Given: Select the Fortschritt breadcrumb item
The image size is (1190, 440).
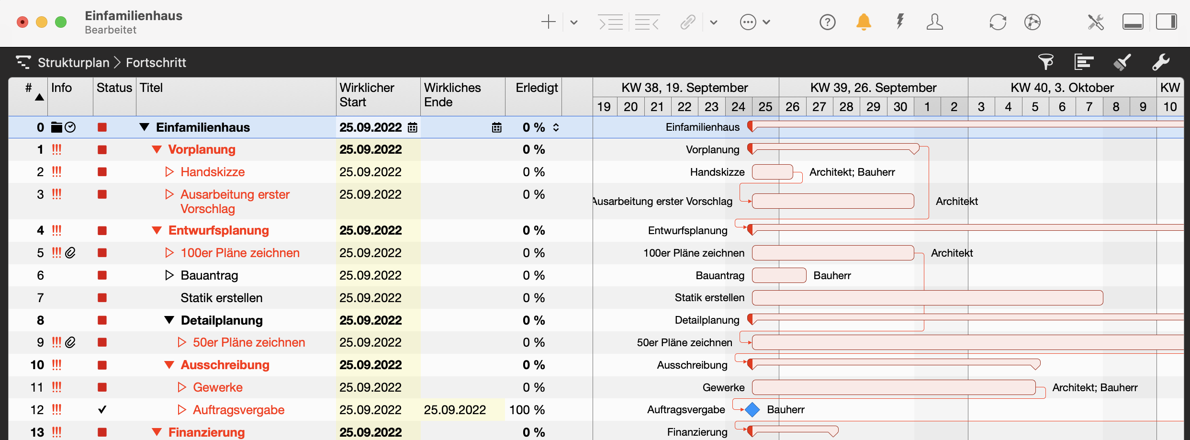Looking at the screenshot, I should 156,63.
